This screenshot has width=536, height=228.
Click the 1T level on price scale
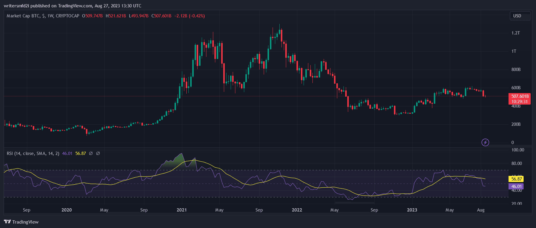514,51
